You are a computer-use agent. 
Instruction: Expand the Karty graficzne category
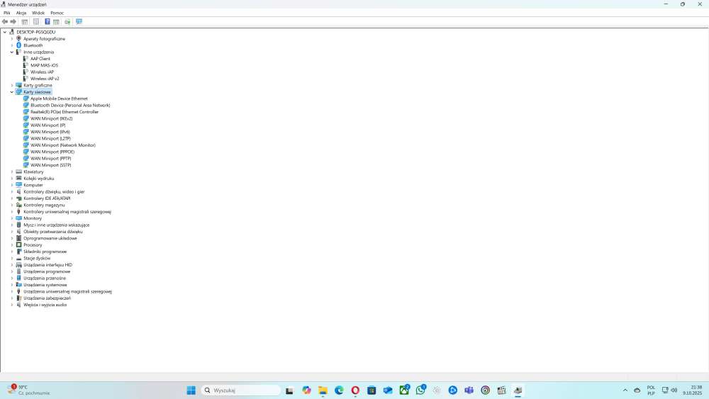point(12,86)
